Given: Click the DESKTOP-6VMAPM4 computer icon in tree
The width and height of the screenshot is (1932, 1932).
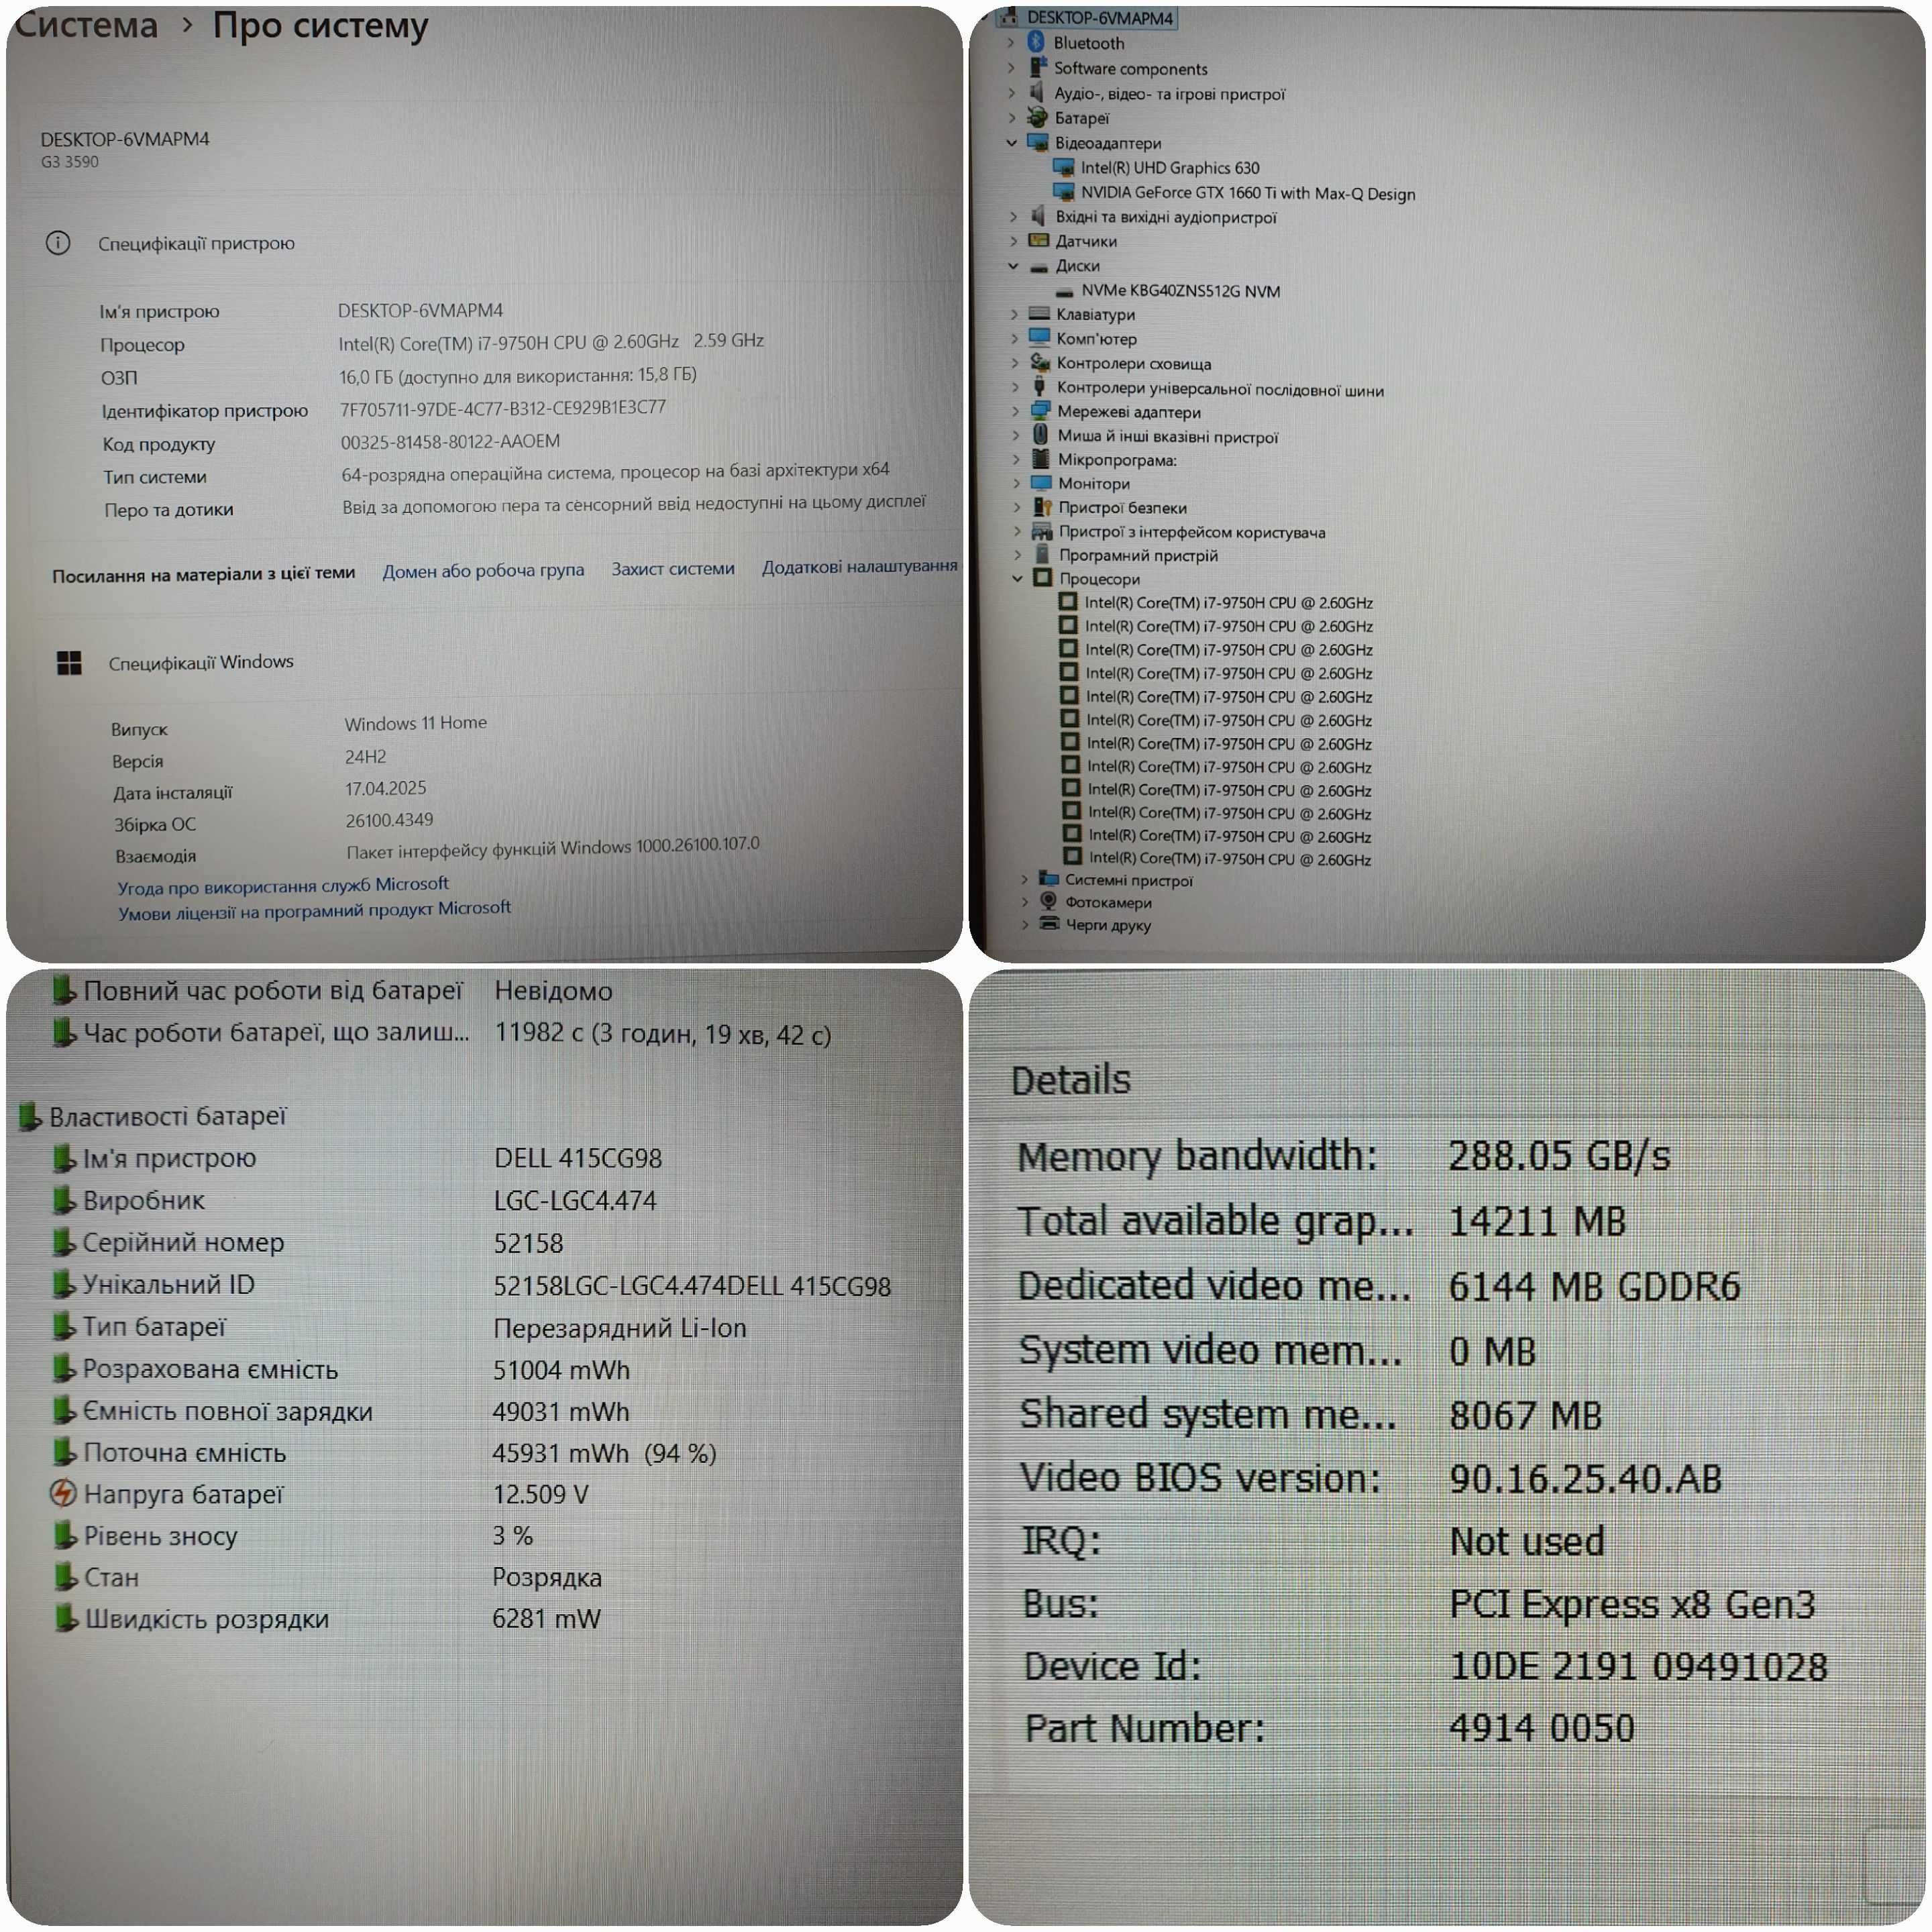Looking at the screenshot, I should (1008, 17).
